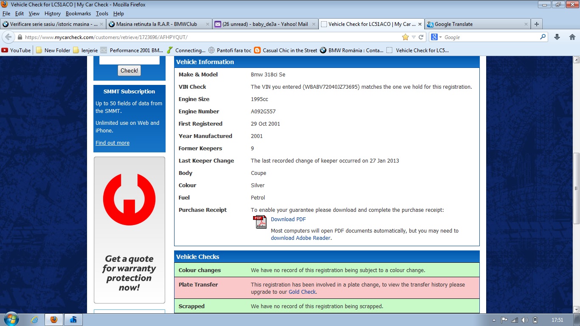Open the lenjerie bookmarks folder
The width and height of the screenshot is (580, 326).
pos(85,50)
